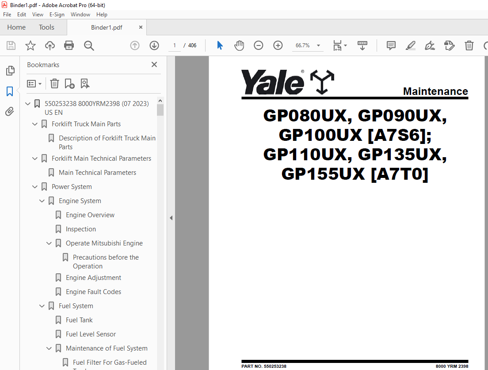
Task: Activate the Selection arrow tool
Action: pos(220,45)
